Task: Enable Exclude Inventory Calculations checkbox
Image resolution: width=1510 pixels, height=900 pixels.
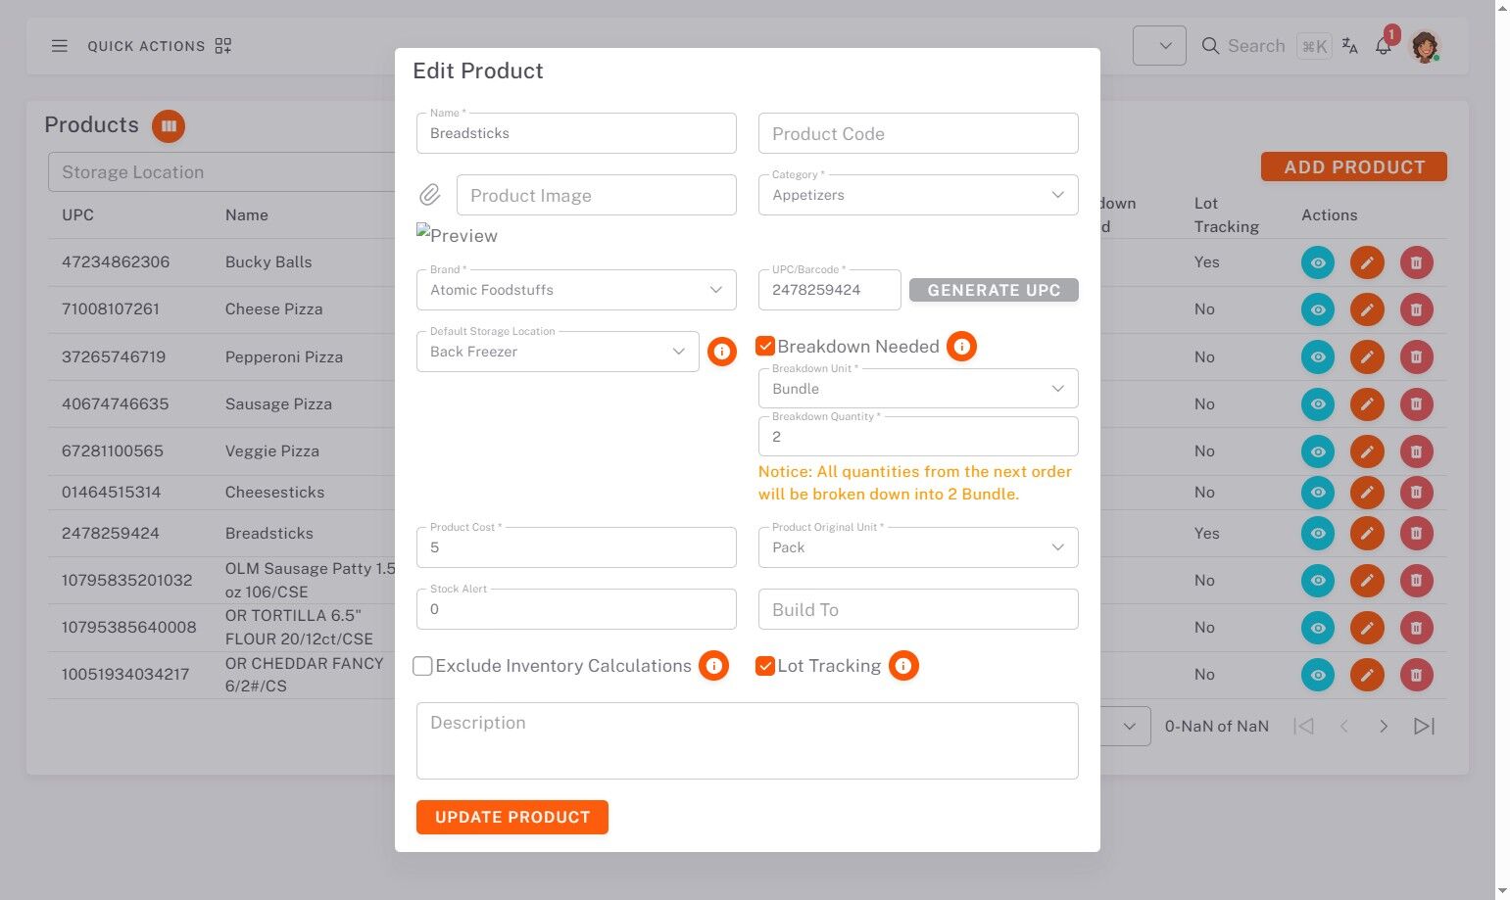Action: [x=423, y=666]
